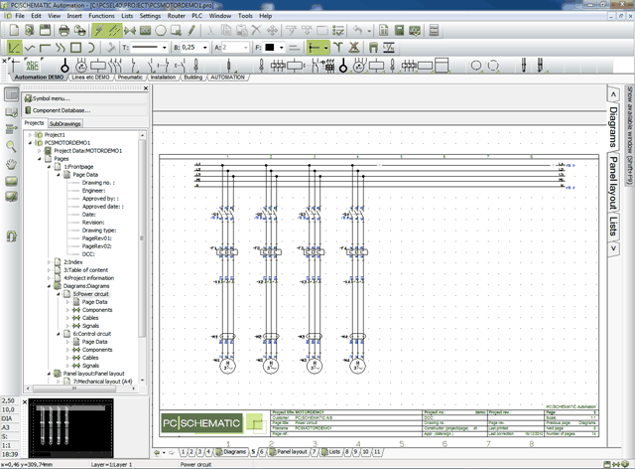Open the PLC menu

197,16
